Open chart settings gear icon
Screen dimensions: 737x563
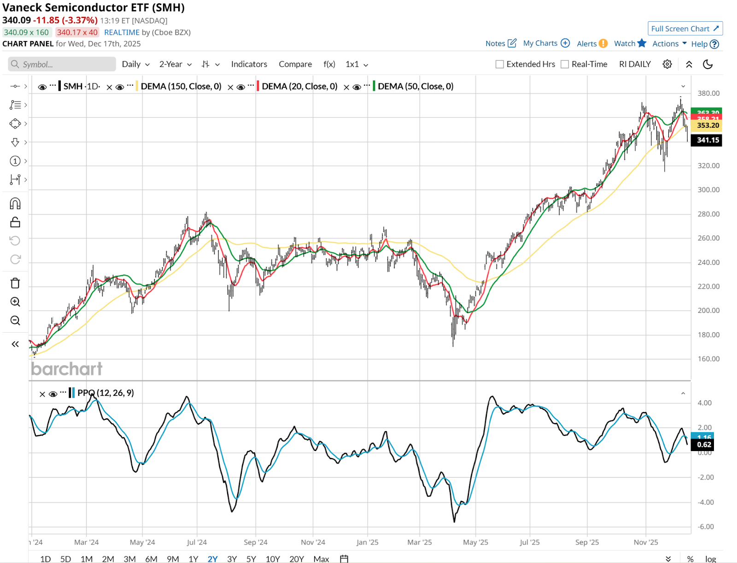tap(667, 65)
